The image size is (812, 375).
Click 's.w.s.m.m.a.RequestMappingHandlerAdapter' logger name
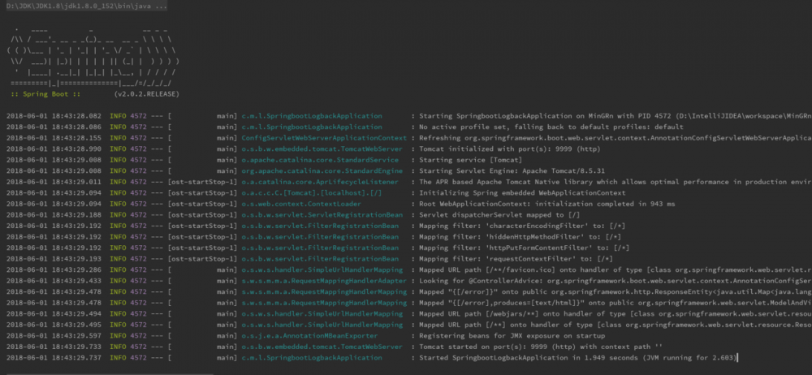[324, 281]
